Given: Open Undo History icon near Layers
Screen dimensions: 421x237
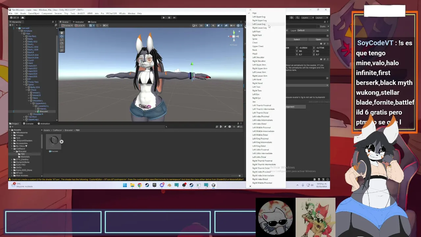Looking at the screenshot, I should pos(292,17).
